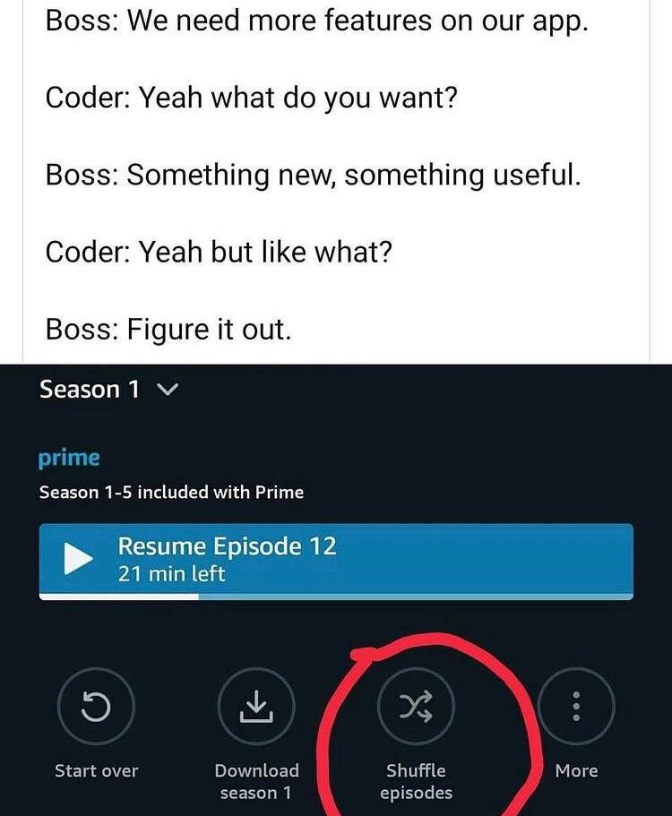The image size is (672, 816).
Task: Click the line "Boss: Figure it out."
Action: pyautogui.click(x=168, y=330)
